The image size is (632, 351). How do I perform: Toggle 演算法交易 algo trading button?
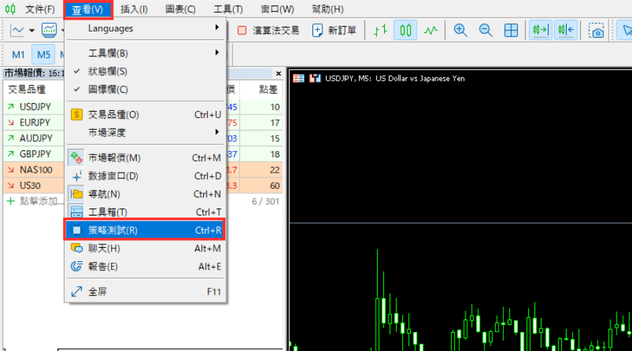point(268,30)
